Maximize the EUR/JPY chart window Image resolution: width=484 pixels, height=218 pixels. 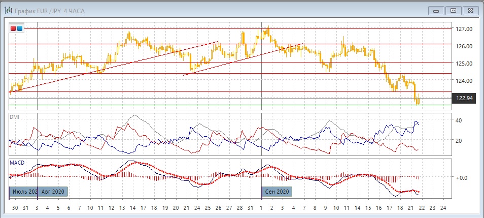[x=454, y=10]
